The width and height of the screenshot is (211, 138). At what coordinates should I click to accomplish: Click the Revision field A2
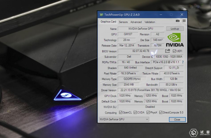(x=157, y=34)
